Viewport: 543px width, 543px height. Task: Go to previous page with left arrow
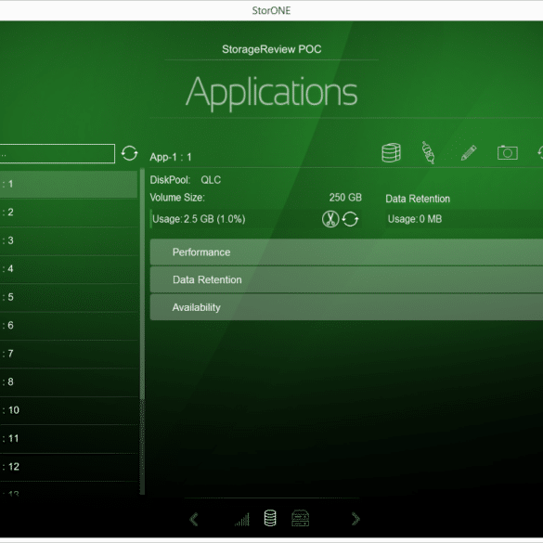pyautogui.click(x=194, y=519)
